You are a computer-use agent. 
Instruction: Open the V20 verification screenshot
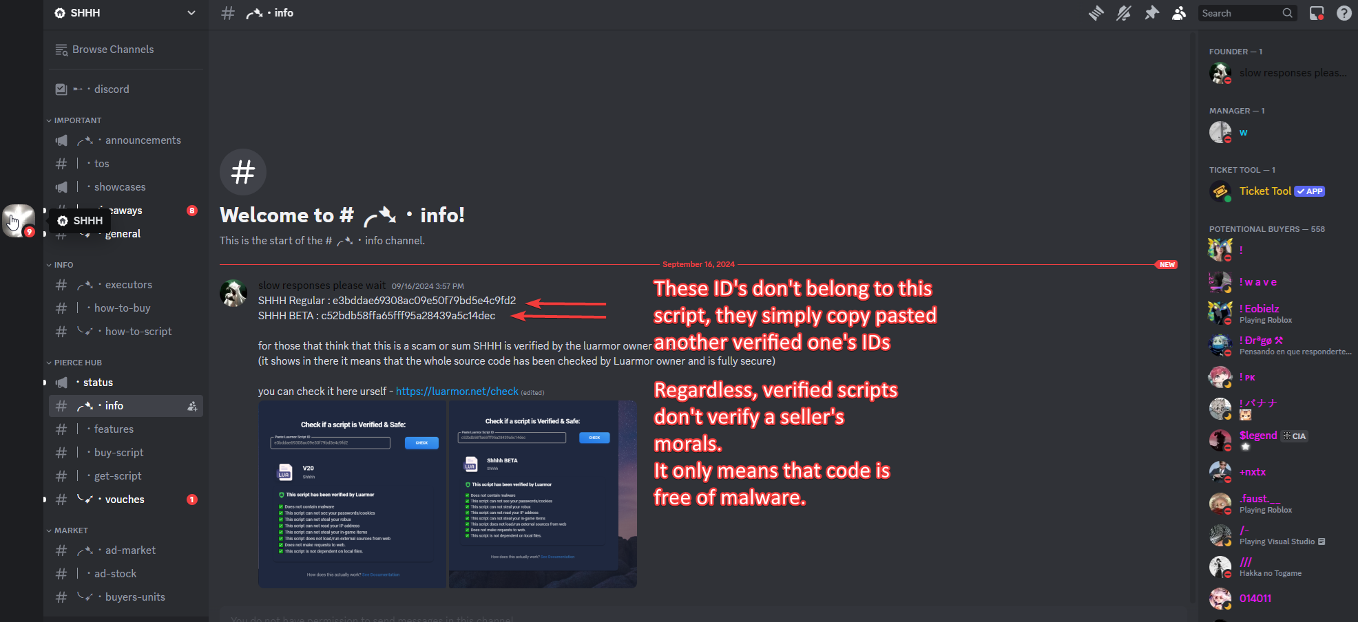[352, 494]
